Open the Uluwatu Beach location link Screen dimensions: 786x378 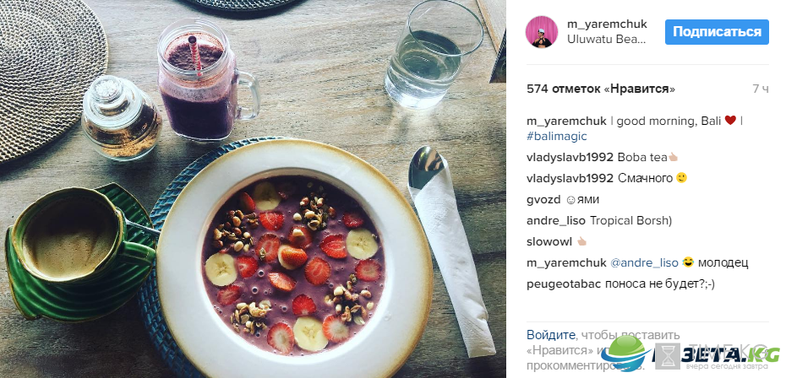607,40
